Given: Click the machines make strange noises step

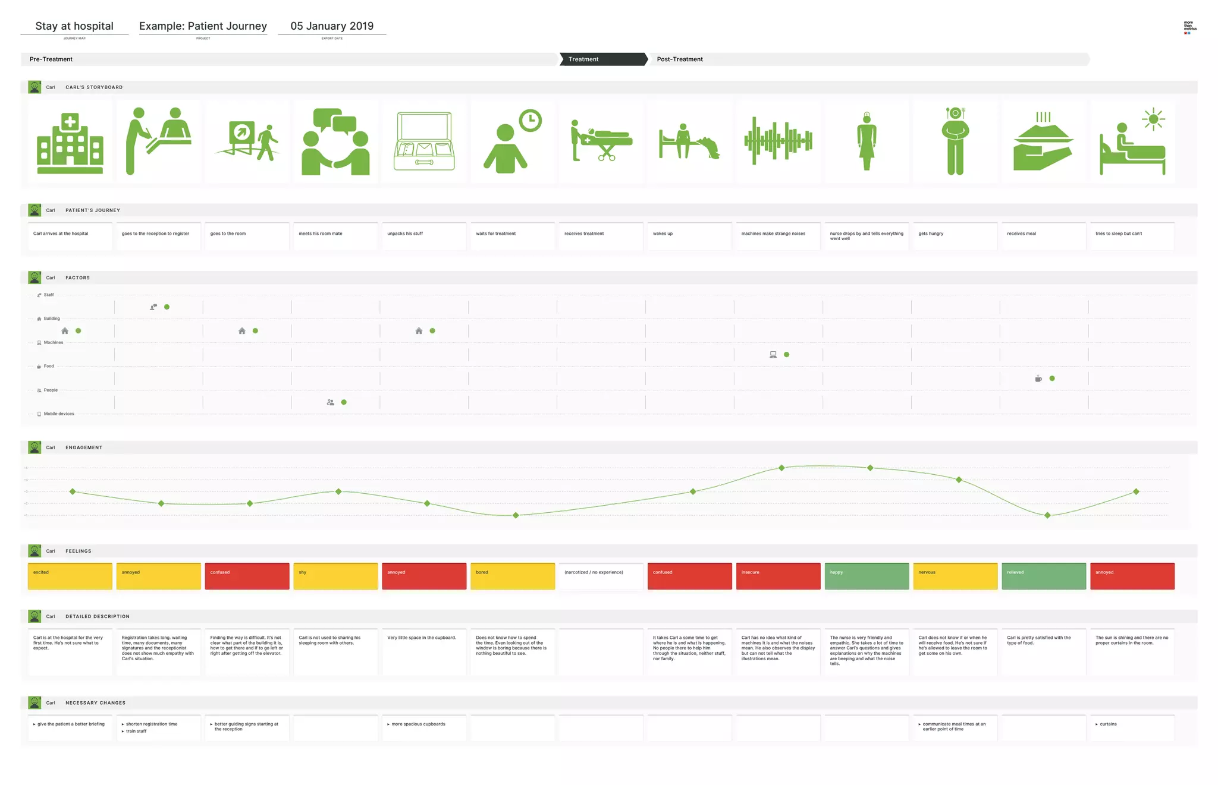Looking at the screenshot, I should click(x=778, y=237).
